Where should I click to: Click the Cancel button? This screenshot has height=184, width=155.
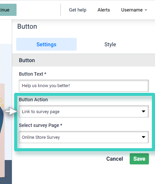click(x=114, y=159)
